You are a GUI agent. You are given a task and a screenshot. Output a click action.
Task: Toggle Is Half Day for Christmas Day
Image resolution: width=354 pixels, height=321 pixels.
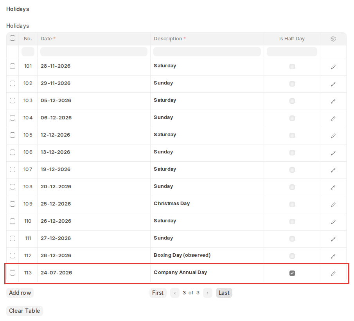coord(292,204)
